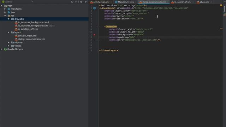The height and width of the screenshot is (127, 226).
Task: Select the manifests folder
Action: point(16,9)
